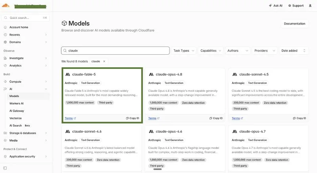Click the Domains globe icon
The width and height of the screenshot is (317, 173).
(x=5, y=42)
